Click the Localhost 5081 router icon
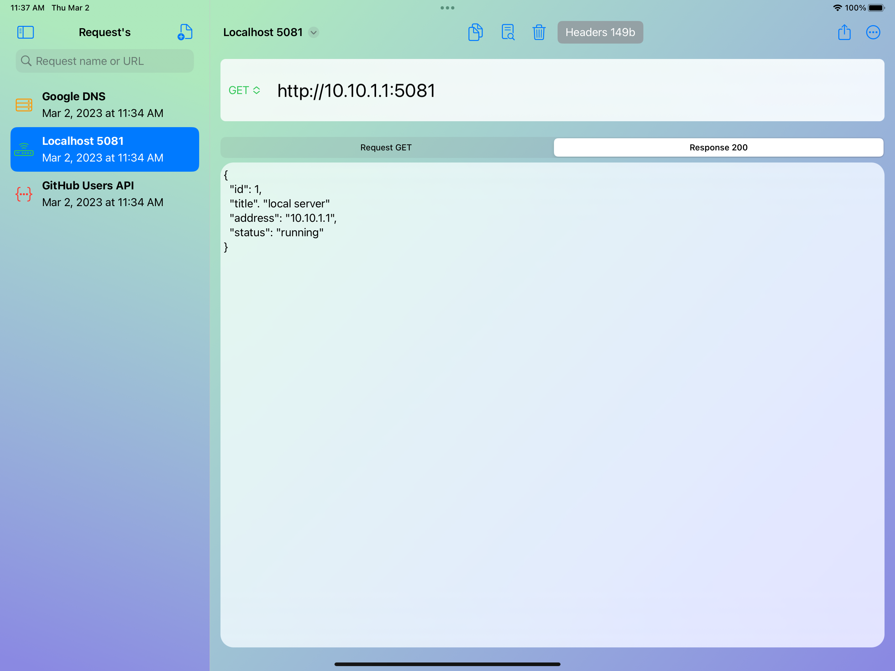This screenshot has height=671, width=895. pos(24,149)
